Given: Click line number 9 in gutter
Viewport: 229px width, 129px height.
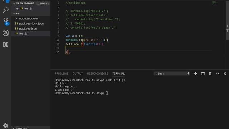Looking at the screenshot, I should [x=59, y=36].
